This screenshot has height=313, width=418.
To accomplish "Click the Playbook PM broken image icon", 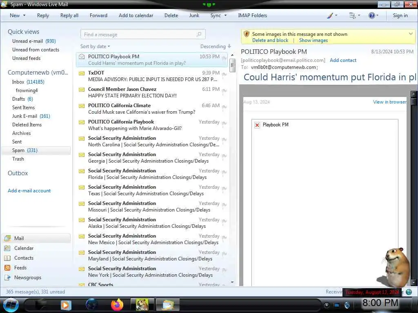I will [257, 125].
